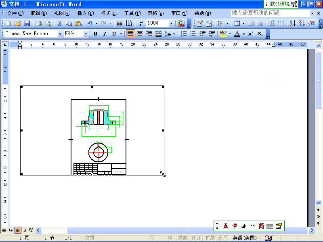The height and width of the screenshot is (242, 323).
Task: Apply font color letter A icon
Action: [x=237, y=34]
